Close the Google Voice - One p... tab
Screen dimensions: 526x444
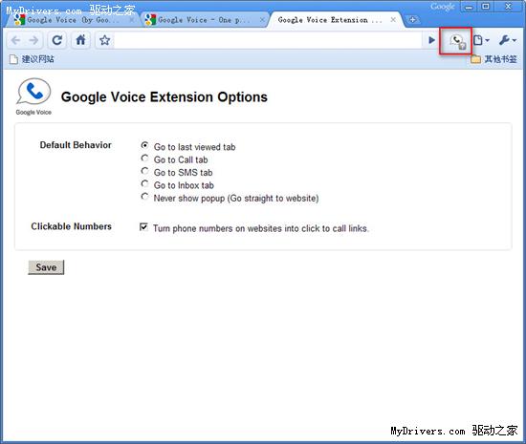(x=262, y=20)
